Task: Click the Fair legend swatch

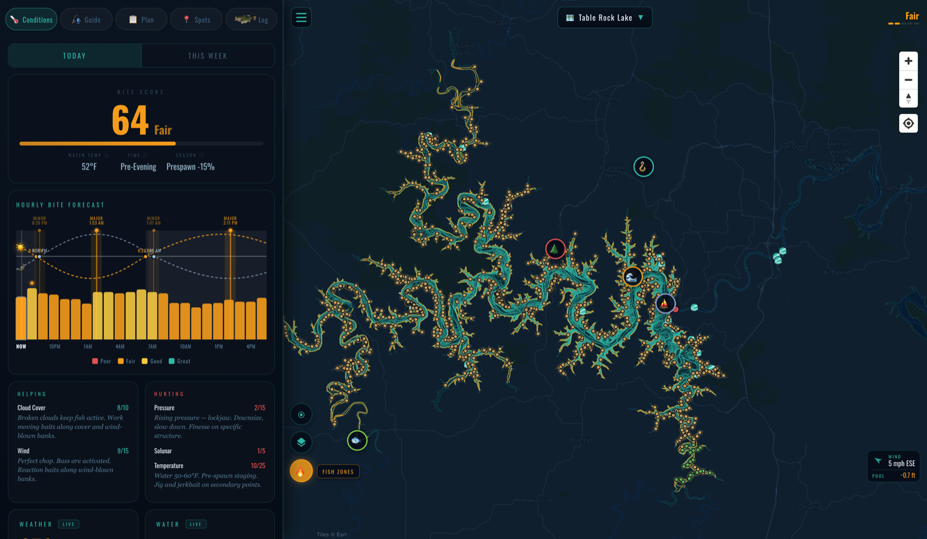Action: click(x=121, y=361)
